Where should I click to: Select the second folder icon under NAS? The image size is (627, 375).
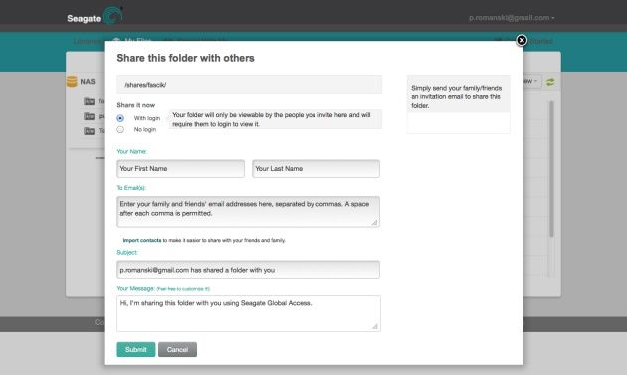point(90,116)
